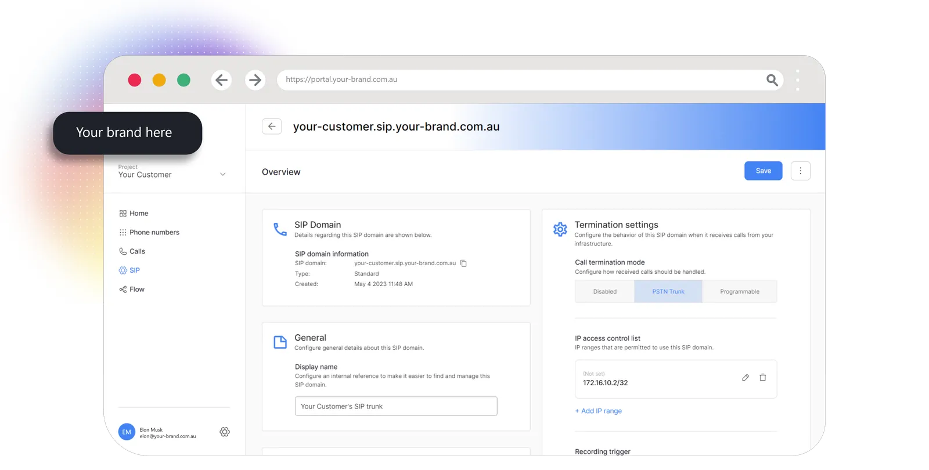This screenshot has height=470, width=929.
Task: Open the browser three-dot menu
Action: (798, 80)
